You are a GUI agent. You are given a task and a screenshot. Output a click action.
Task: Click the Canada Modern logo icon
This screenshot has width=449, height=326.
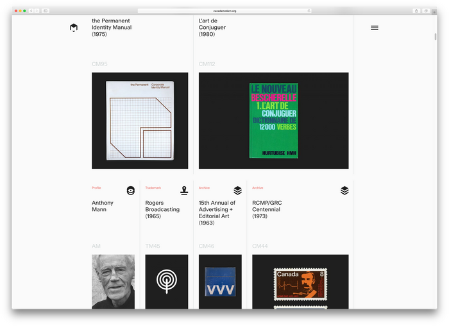click(x=74, y=28)
